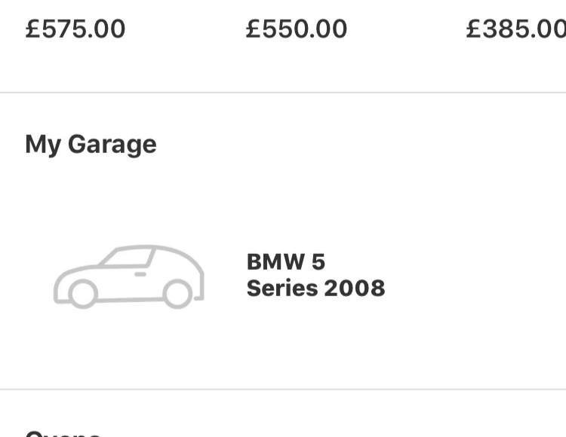Click the divider line under price row
The height and width of the screenshot is (437, 566).
(283, 93)
